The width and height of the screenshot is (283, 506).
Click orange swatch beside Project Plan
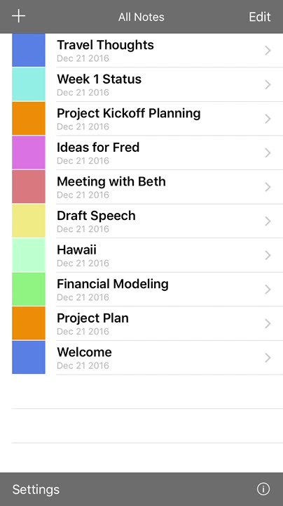tap(29, 323)
